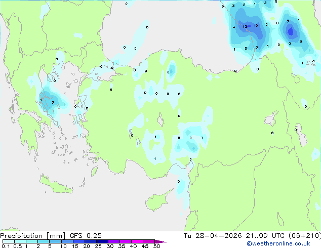The width and height of the screenshot is (321, 248).
Task: Click the '(06+210)' forecast run text
Action: pos(305,236)
